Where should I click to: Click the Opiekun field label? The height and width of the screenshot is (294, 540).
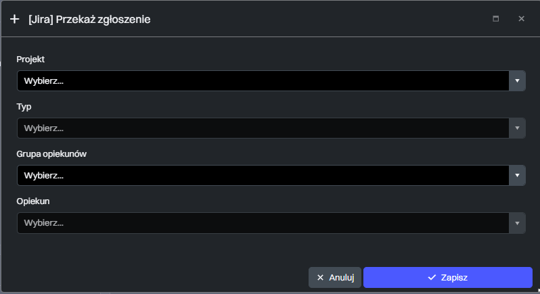(x=33, y=201)
